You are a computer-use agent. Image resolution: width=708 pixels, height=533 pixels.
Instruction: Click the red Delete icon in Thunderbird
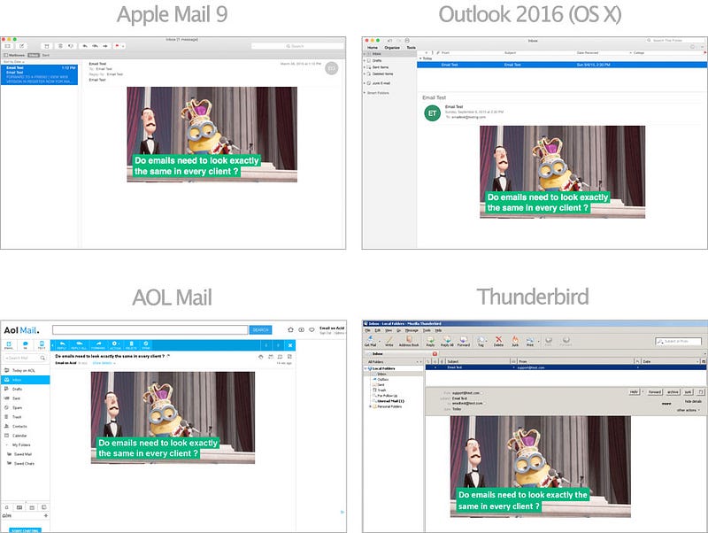click(498, 341)
